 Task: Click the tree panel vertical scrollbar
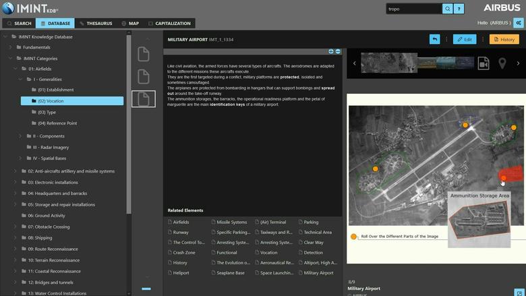[x=129, y=124]
